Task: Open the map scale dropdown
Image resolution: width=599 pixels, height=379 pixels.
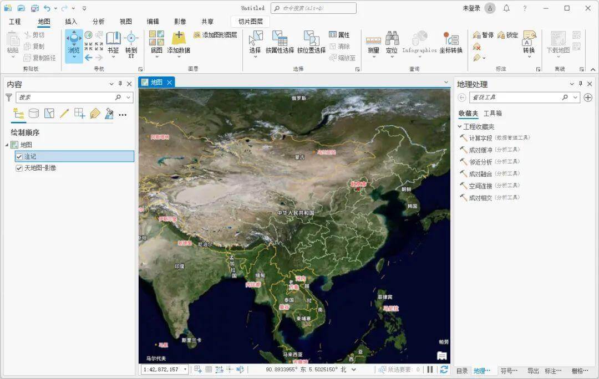Action: coord(185,368)
